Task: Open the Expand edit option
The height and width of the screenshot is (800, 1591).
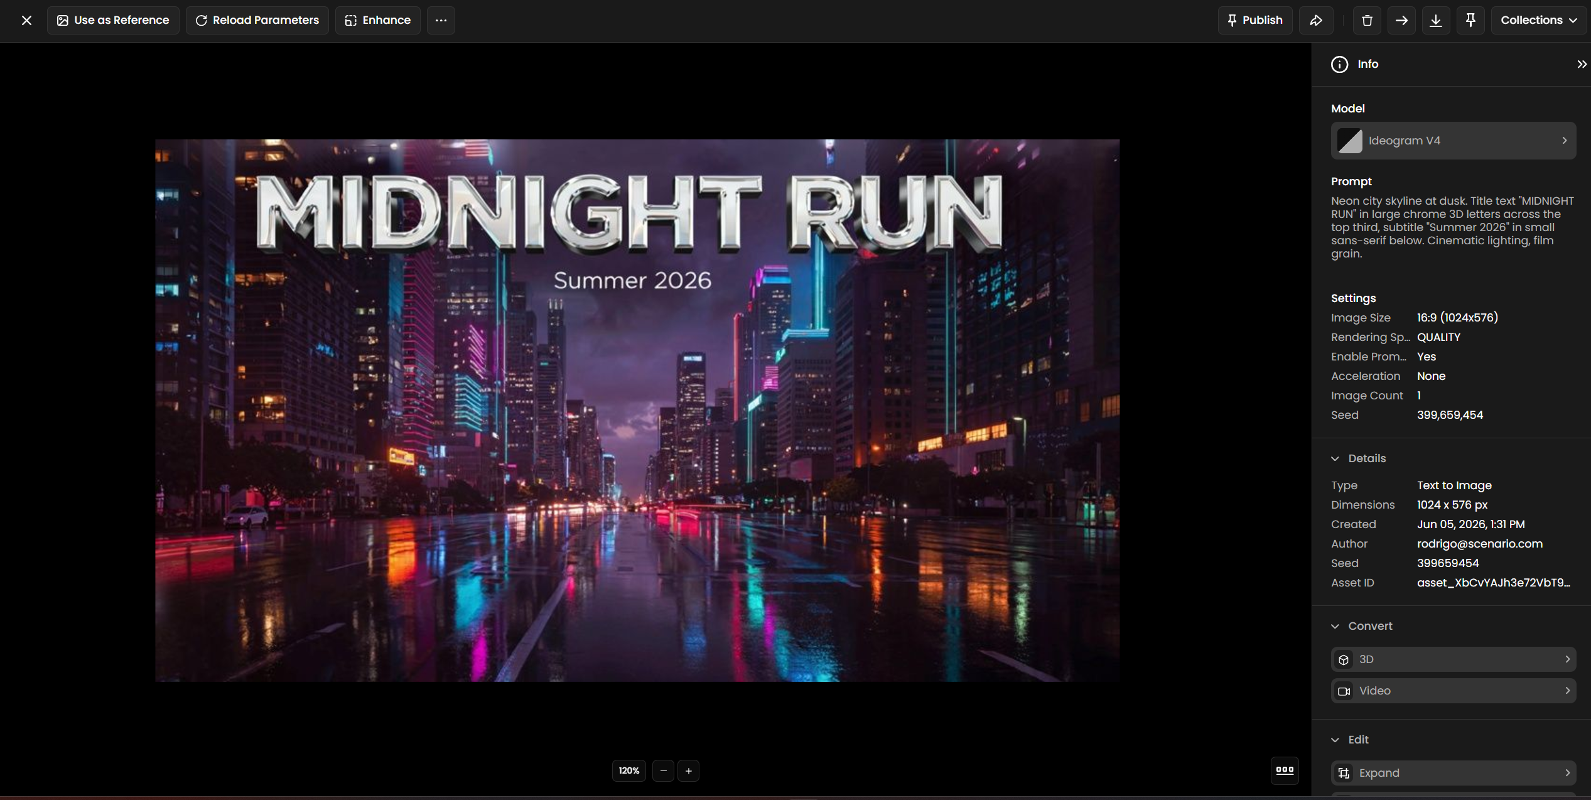Action: [x=1453, y=773]
